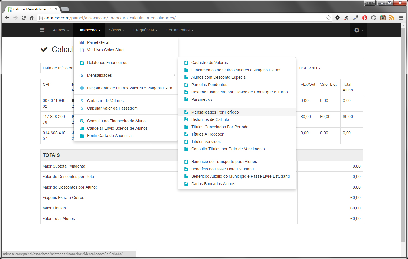Click Emitir Carta de Anuência
Screen dimensions: 408x259
109,136
